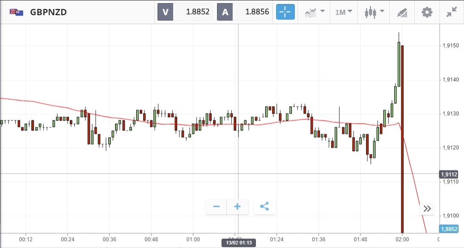Click the 00:24 time axis label
The height and width of the screenshot is (248, 464).
68,239
